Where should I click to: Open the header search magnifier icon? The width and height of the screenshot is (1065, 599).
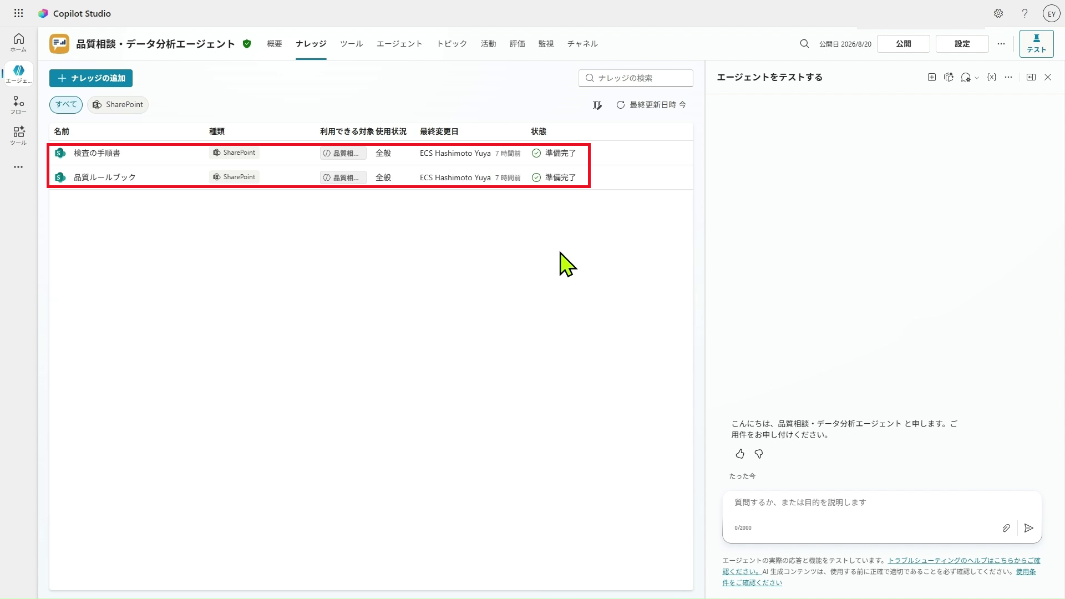(x=804, y=44)
